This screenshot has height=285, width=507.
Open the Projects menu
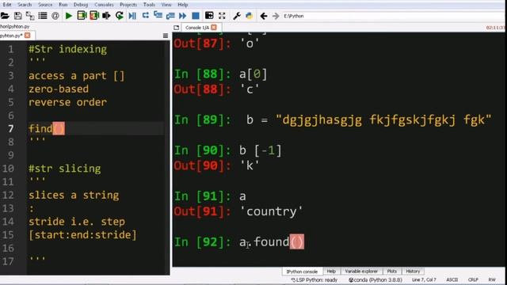tap(128, 5)
